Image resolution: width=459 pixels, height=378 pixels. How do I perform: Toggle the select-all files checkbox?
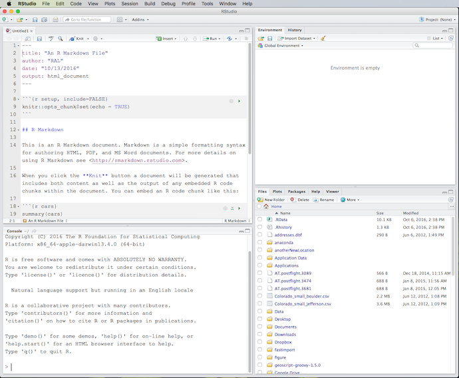coord(259,206)
